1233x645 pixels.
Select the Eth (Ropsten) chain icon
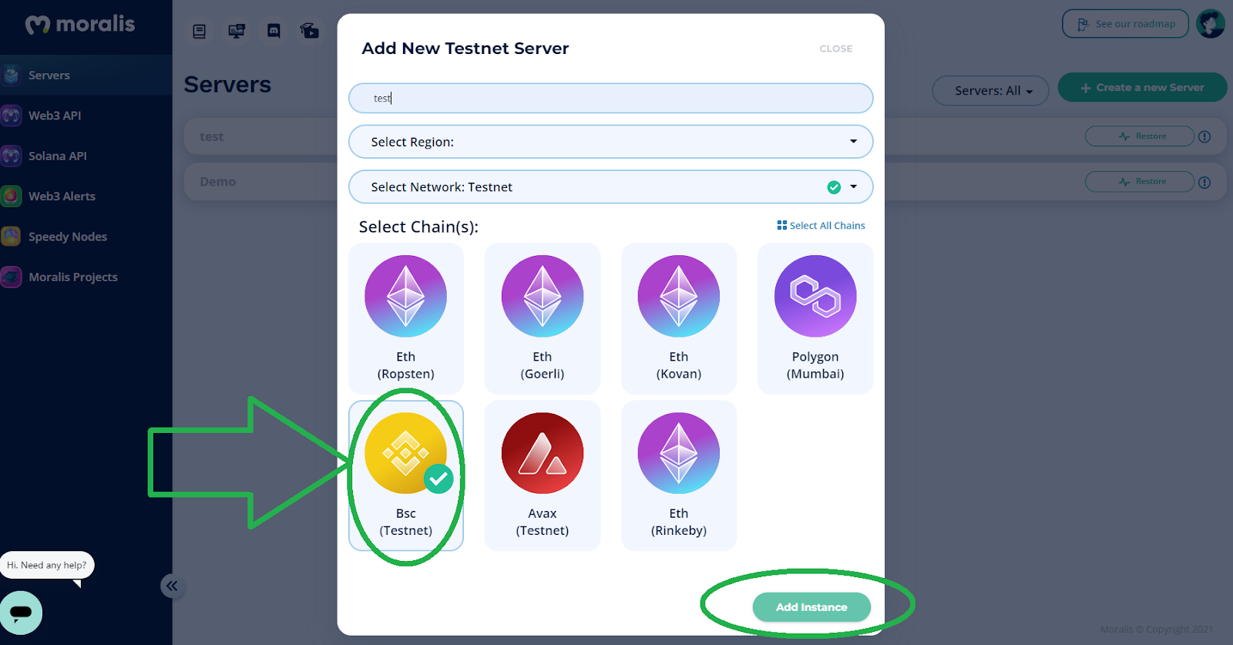point(405,297)
